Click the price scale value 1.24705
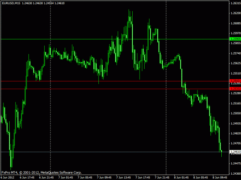Image resolution: width=241 pixels, height=180 pixels. (x=236, y=143)
